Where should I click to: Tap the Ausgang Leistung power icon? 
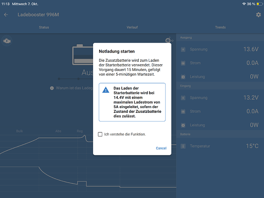(x=183, y=77)
